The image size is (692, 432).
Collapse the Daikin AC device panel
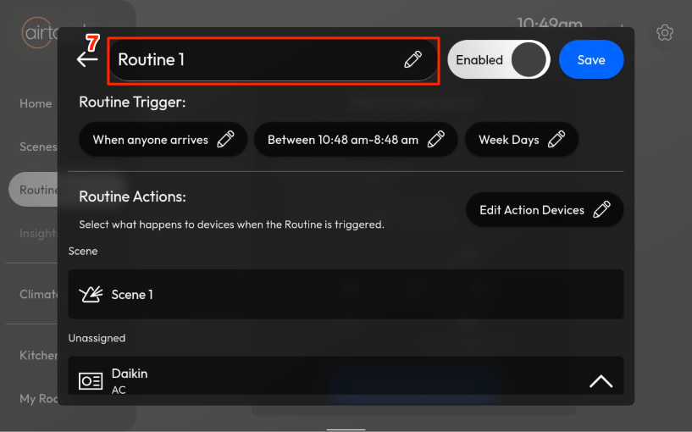coord(601,381)
